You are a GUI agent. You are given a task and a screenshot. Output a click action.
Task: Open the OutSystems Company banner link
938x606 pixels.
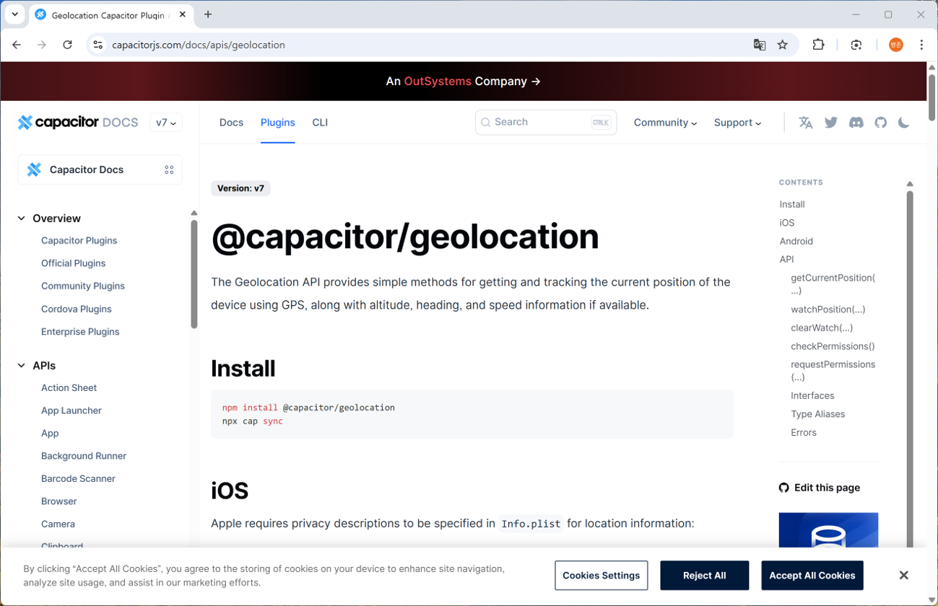click(464, 82)
